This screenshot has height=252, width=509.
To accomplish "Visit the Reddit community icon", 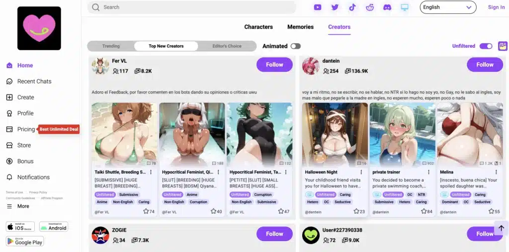I will coord(370,7).
